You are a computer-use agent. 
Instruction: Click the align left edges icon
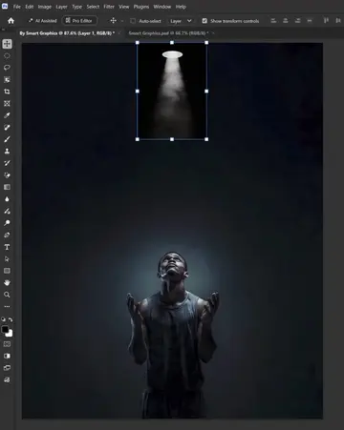coord(273,21)
